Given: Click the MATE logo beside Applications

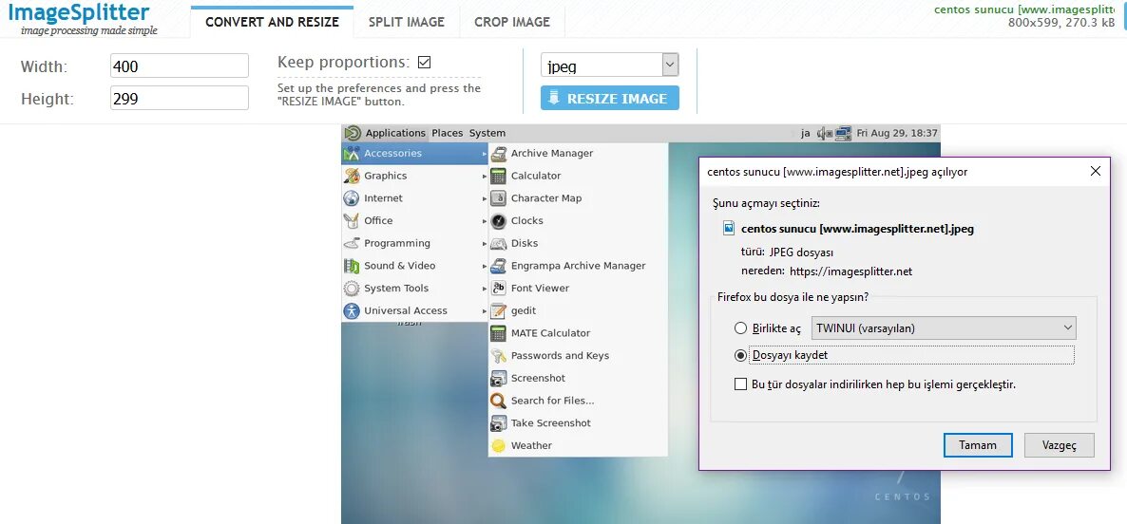Looking at the screenshot, I should point(353,133).
